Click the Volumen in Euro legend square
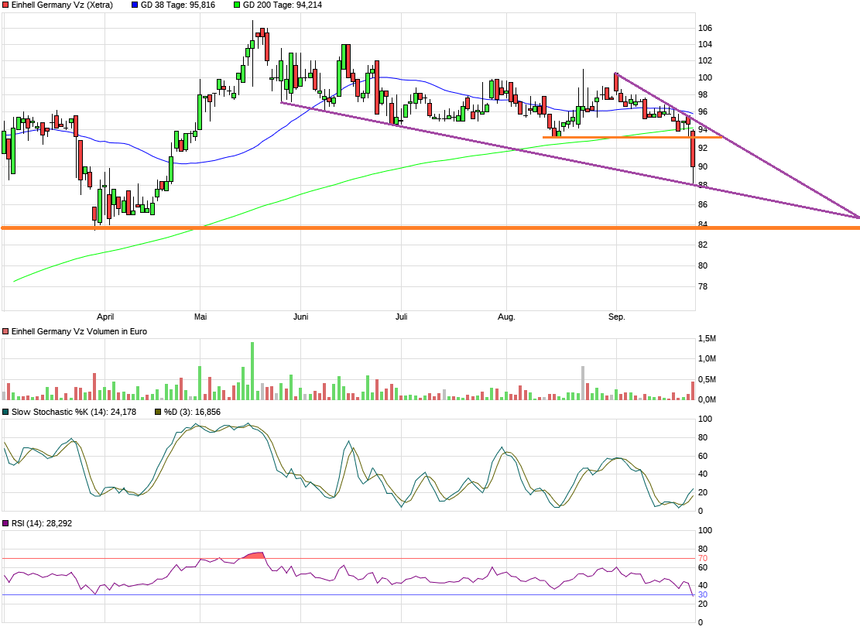860x630 pixels. tap(6, 331)
